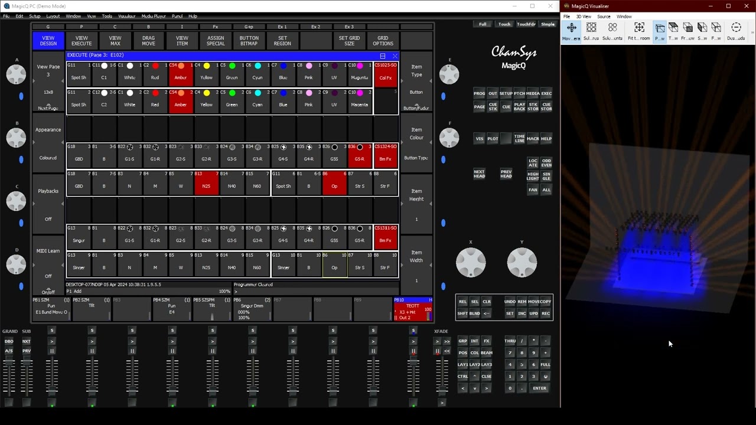Viewport: 756px width, 425px height.
Task: Open Media Player menu
Action: point(154,16)
